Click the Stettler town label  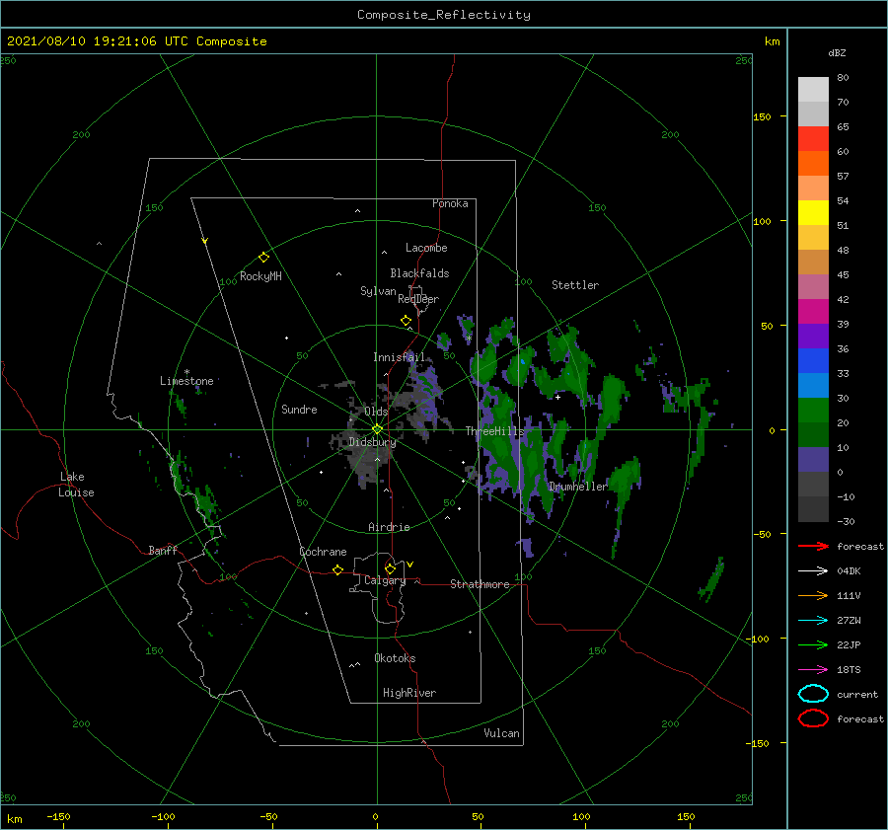[575, 285]
